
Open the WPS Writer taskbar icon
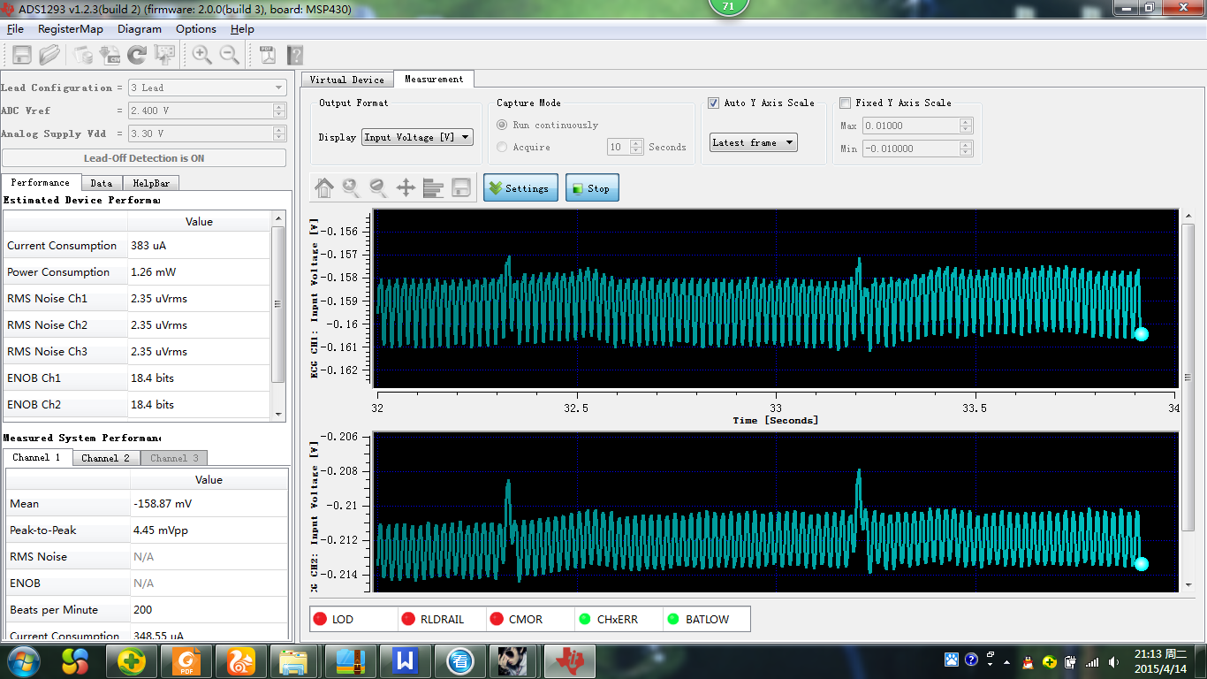click(x=406, y=661)
